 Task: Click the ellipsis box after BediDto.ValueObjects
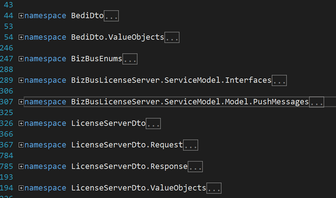click(172, 37)
